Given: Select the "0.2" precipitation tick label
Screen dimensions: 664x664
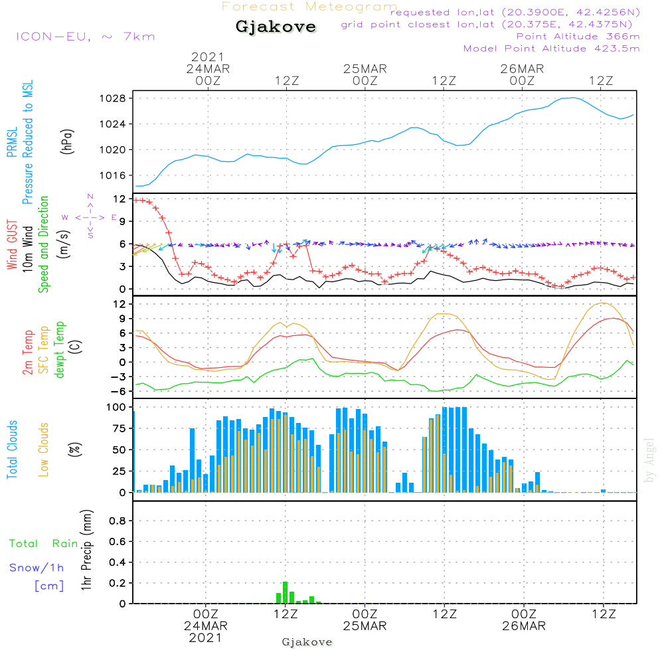Looking at the screenshot, I should point(118,583).
